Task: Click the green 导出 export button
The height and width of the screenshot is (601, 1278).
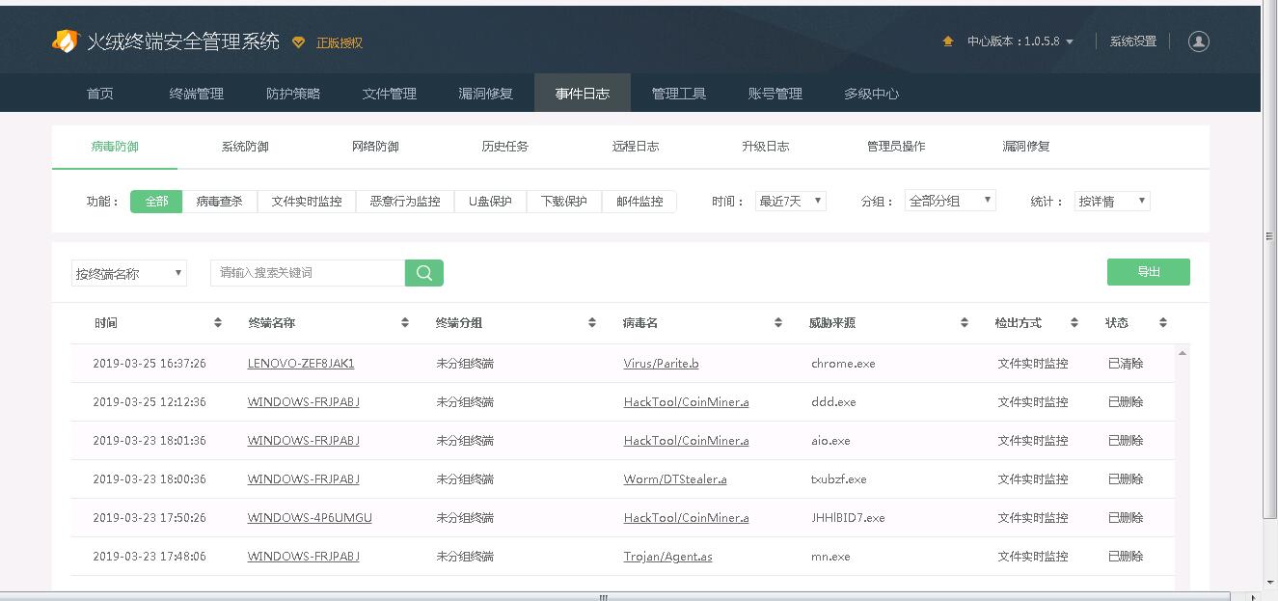Action: point(1148,272)
